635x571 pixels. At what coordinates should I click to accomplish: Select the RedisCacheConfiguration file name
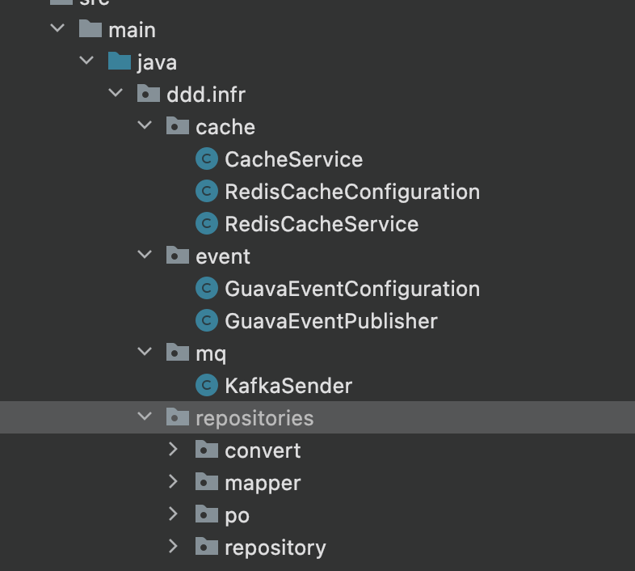coord(352,192)
